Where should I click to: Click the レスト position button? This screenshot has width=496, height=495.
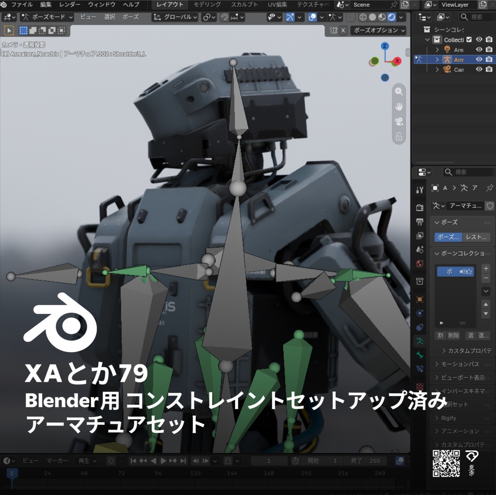point(476,237)
